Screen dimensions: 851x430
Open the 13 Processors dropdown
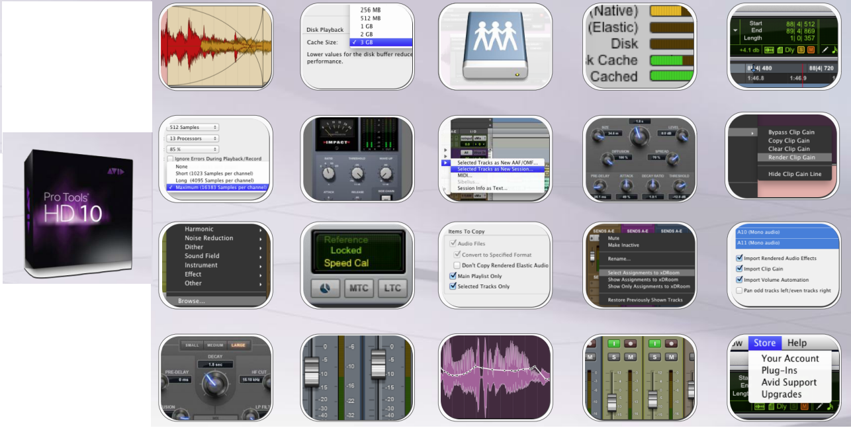click(193, 138)
